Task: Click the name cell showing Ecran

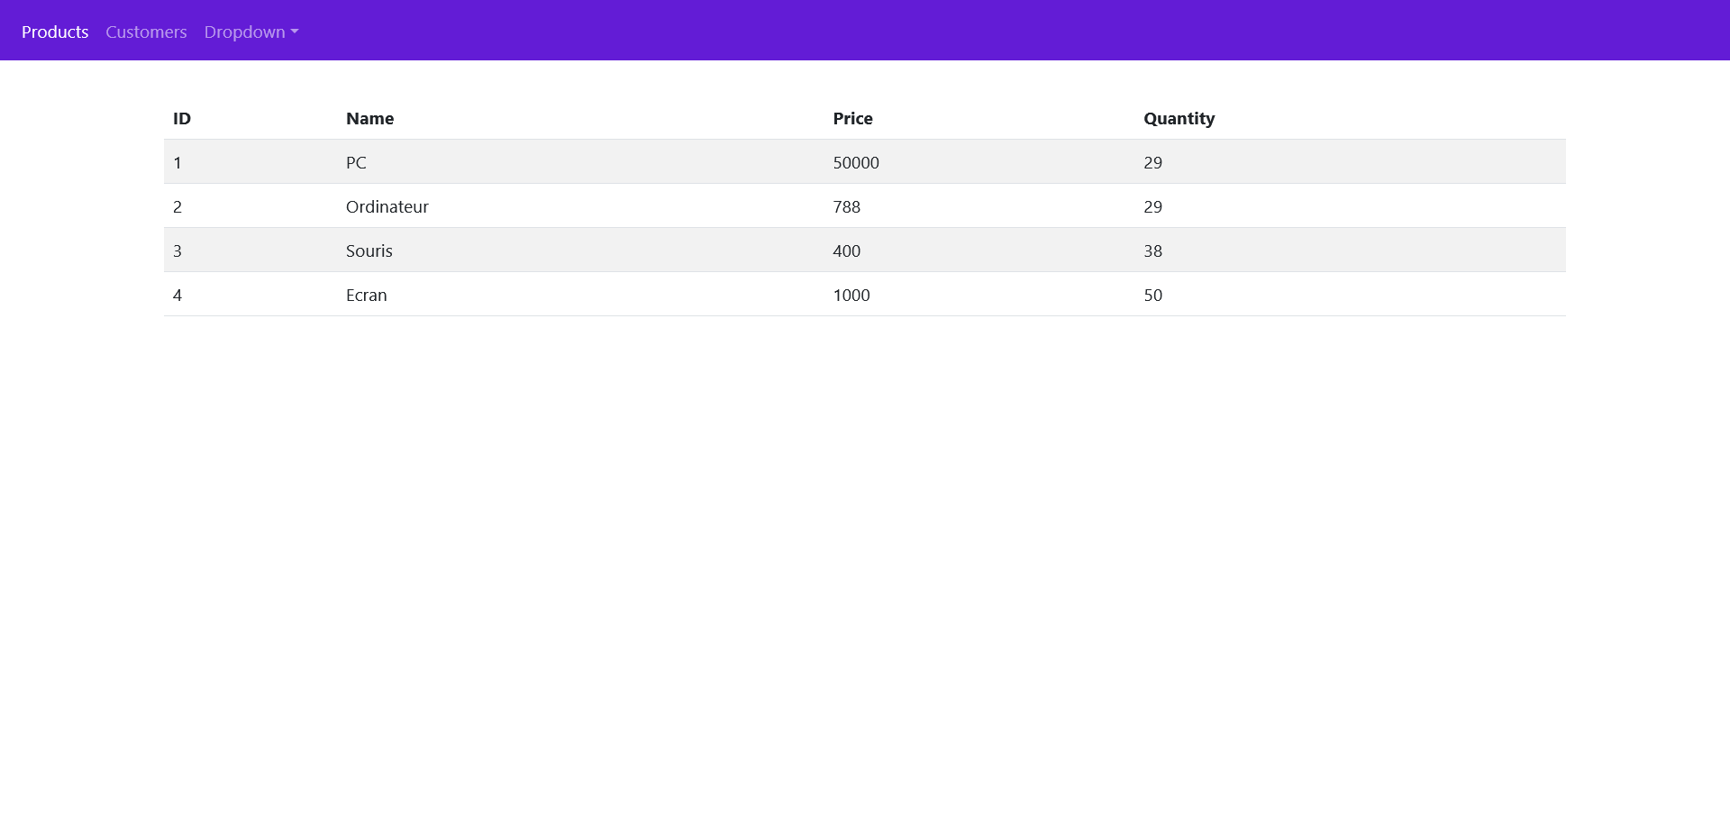Action: (366, 295)
